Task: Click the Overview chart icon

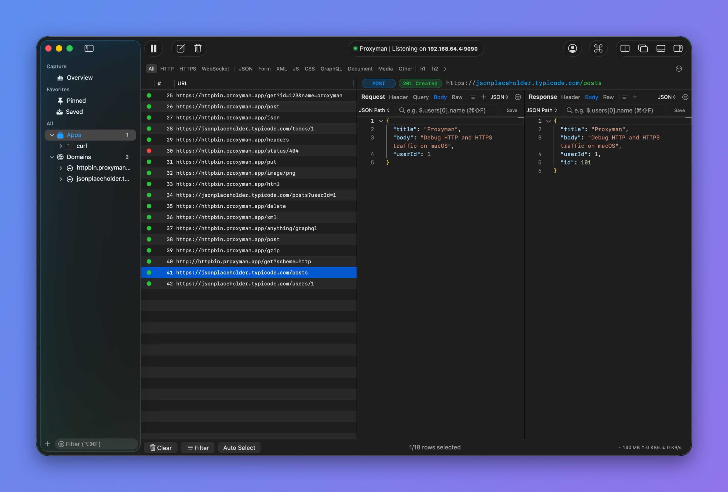Action: 60,78
